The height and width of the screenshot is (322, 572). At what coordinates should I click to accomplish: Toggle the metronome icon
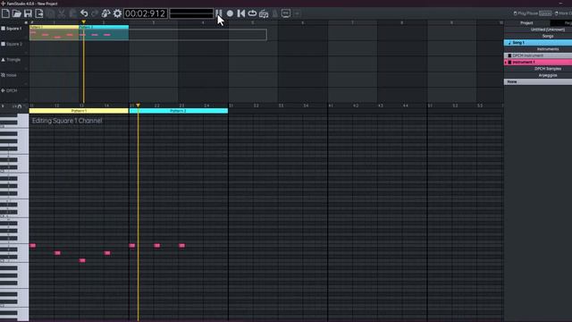(274, 13)
